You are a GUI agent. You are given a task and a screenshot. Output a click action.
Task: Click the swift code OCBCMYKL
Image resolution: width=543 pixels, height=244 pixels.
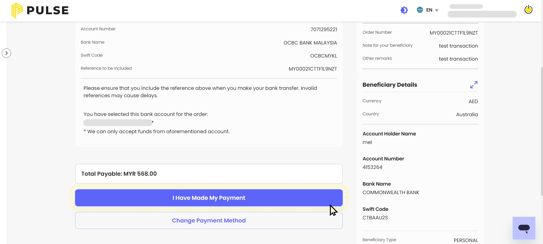click(323, 56)
